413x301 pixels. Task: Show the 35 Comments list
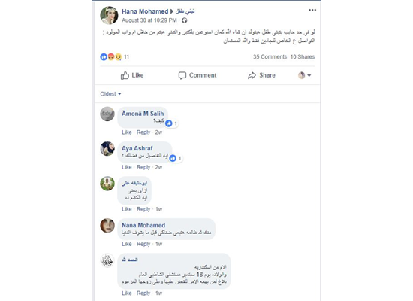tap(270, 56)
